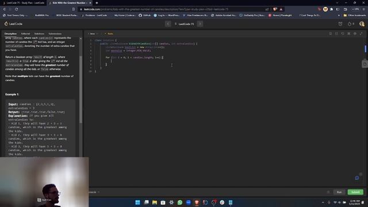The image size is (368, 207).
Task: Open the extensions puzzle icon
Action: point(331,9)
